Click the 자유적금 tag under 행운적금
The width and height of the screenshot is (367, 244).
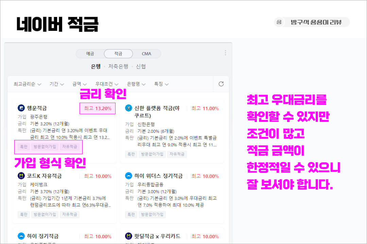(x=70, y=147)
